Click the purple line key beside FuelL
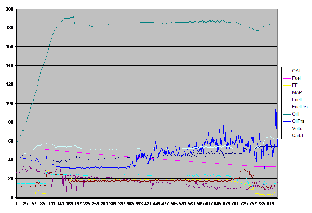The image size is (312, 213). 286,99
